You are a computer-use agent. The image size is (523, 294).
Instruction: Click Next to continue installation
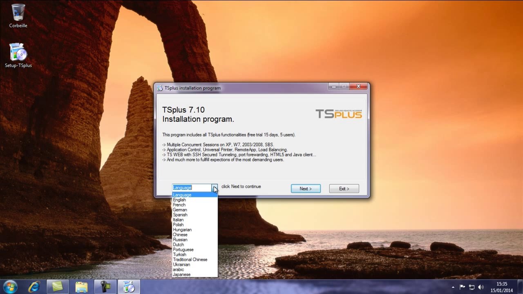(x=306, y=189)
